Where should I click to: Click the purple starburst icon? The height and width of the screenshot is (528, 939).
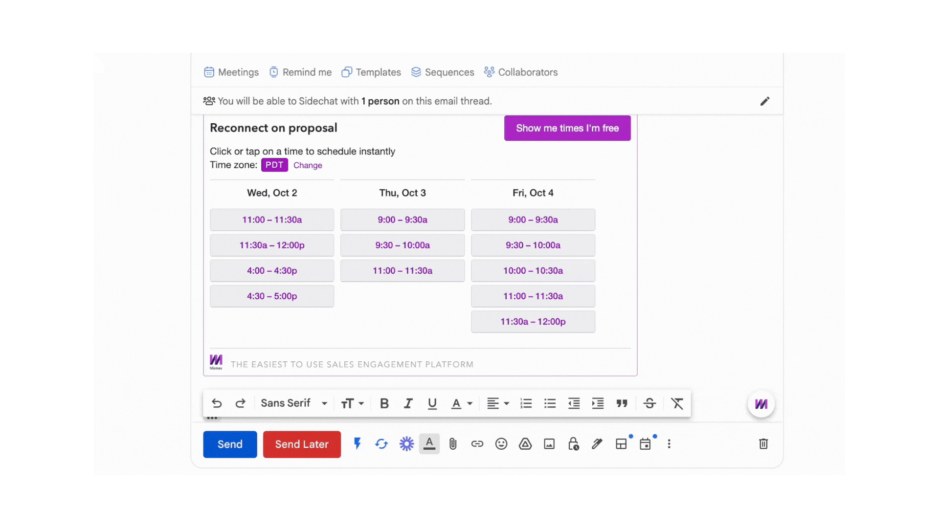click(x=406, y=443)
